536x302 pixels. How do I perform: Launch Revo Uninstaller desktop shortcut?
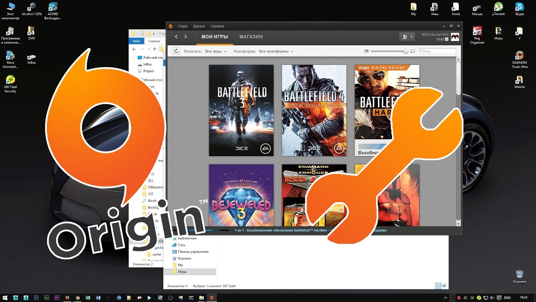pos(10,60)
